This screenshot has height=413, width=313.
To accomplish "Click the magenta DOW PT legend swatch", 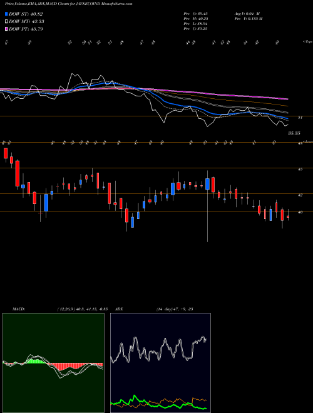I will (x=6, y=29).
